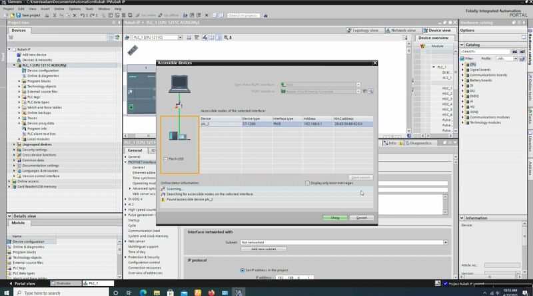Screen dimensions: 533x296
Task: Collapse the Catalog section header
Action: (x=462, y=45)
